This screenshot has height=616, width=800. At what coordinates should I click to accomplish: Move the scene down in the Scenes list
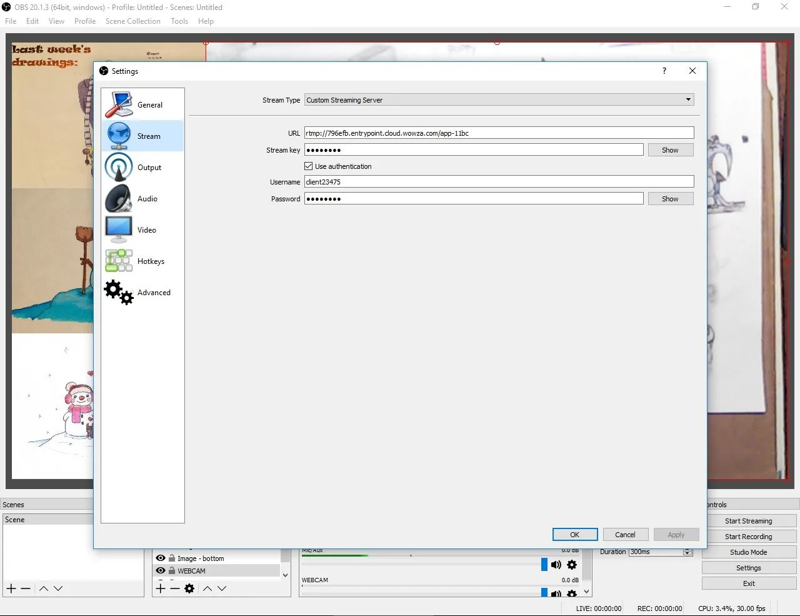pyautogui.click(x=58, y=588)
